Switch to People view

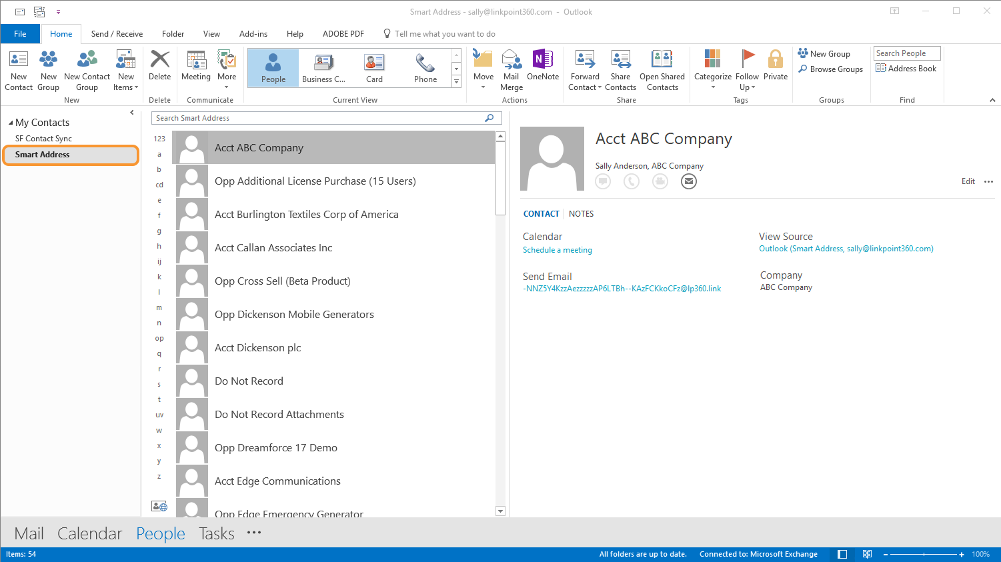point(273,68)
